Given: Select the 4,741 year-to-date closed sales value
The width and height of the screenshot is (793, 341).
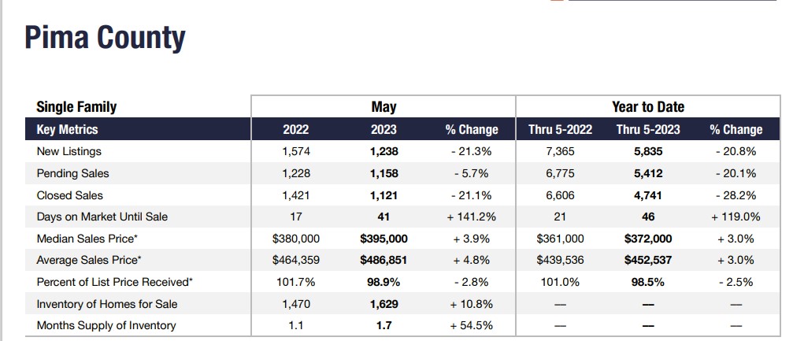Looking at the screenshot, I should click(648, 195).
